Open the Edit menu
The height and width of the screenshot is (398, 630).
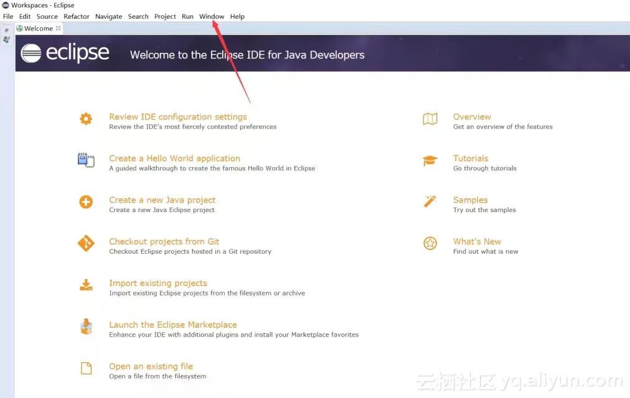25,16
